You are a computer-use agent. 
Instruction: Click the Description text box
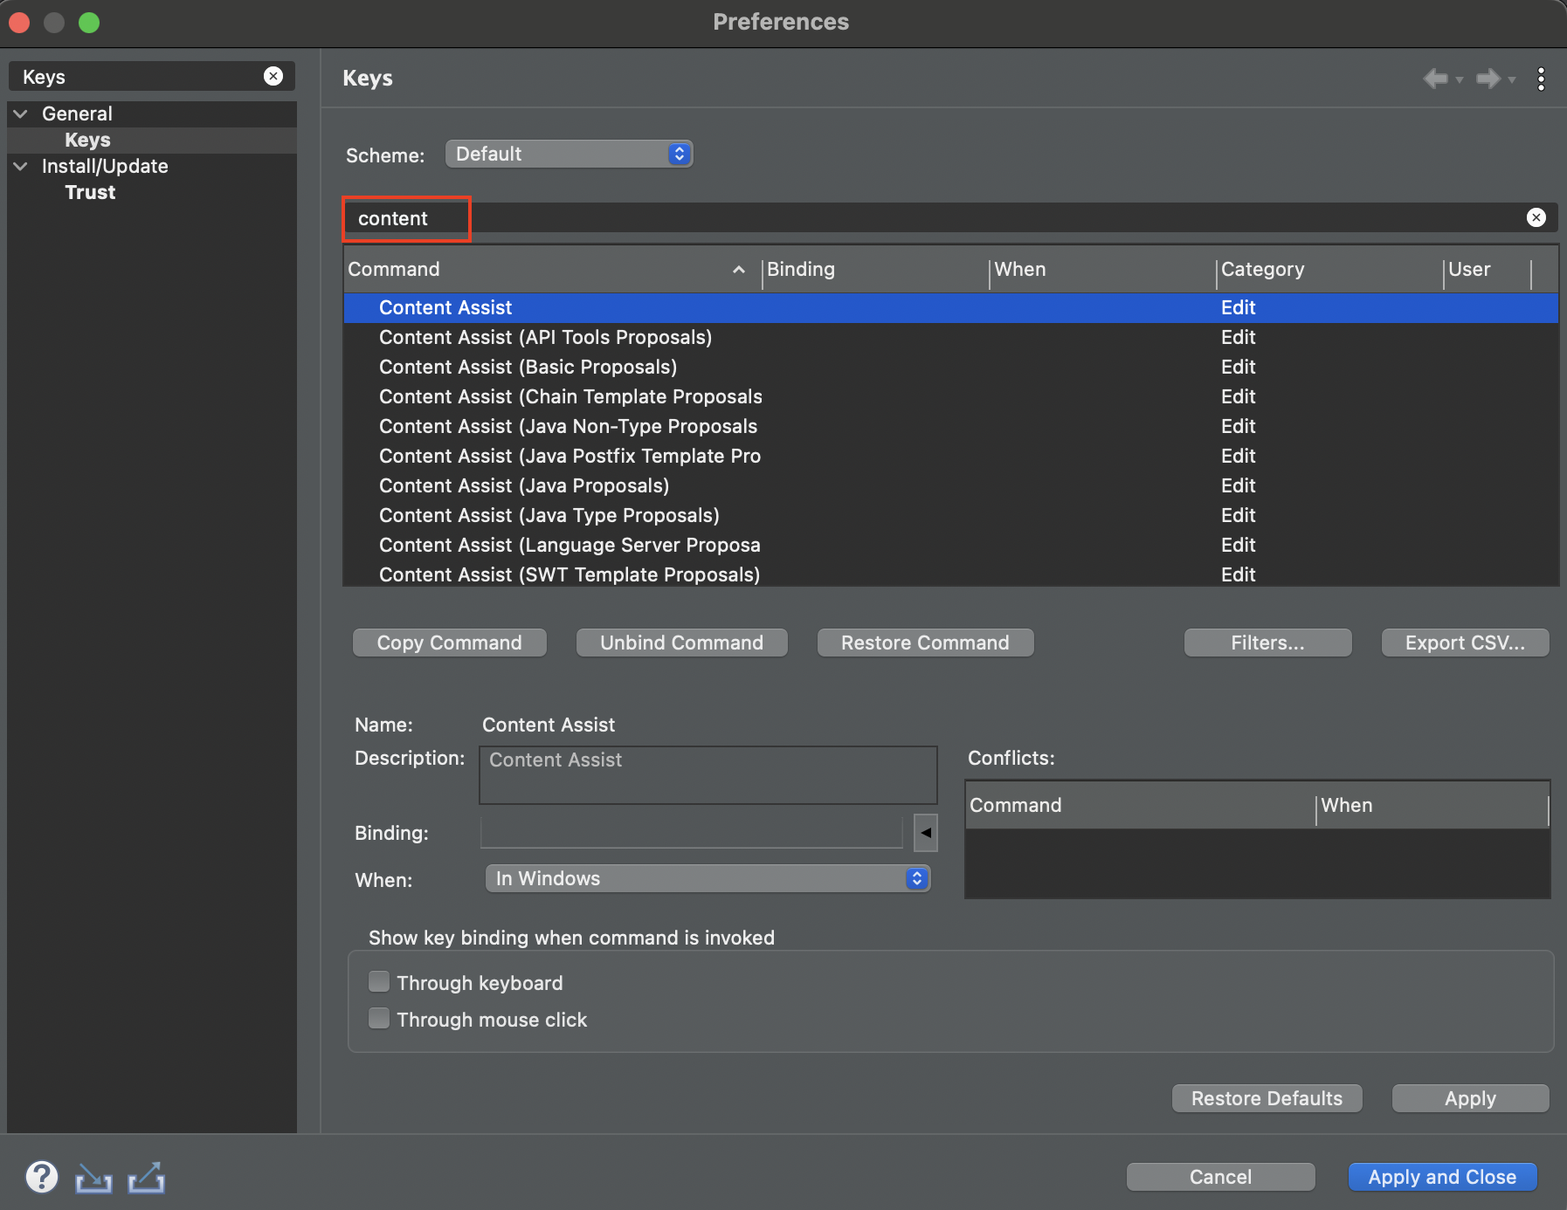point(708,775)
